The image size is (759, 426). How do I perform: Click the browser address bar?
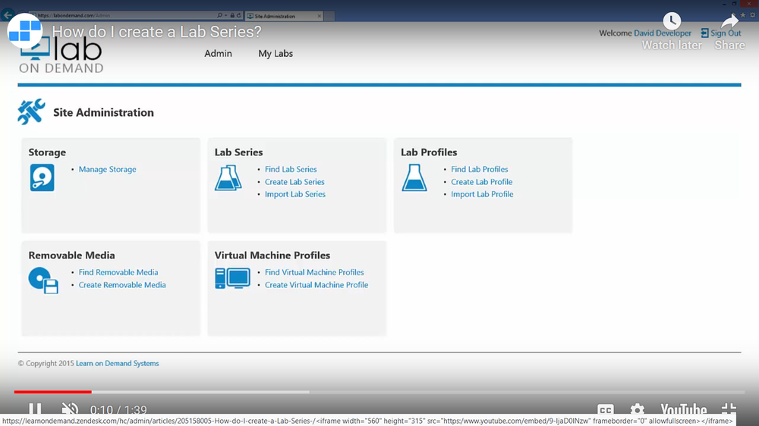coord(126,15)
